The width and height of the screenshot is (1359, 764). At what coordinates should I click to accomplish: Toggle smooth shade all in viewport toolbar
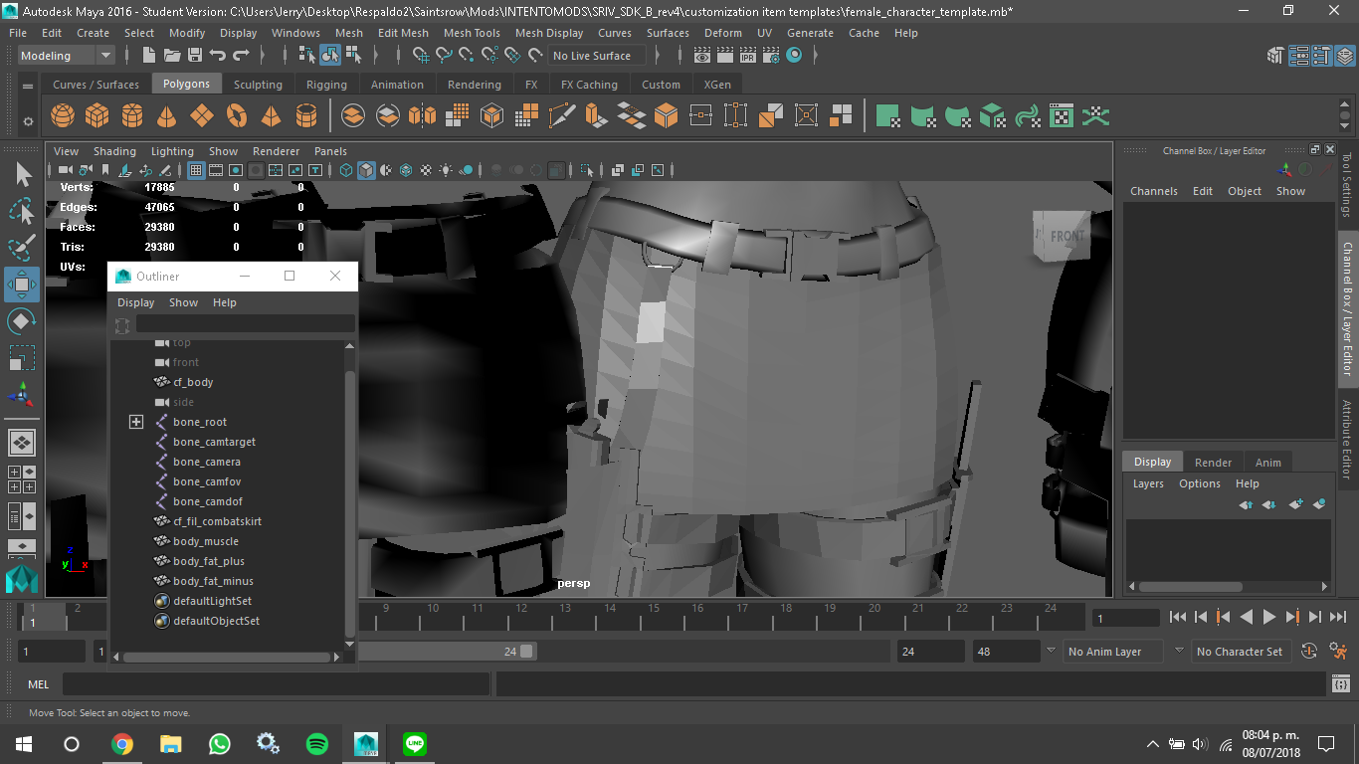(x=366, y=171)
